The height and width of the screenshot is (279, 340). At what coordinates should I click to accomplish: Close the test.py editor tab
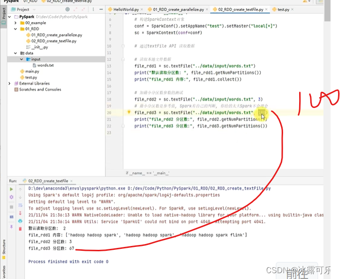(x=292, y=9)
